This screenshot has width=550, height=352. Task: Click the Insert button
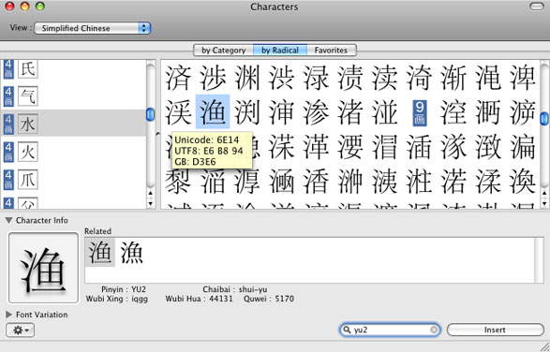point(495,330)
